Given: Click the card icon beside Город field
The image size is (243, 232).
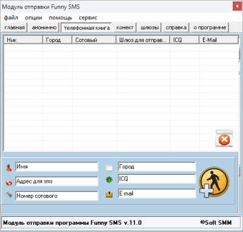Looking at the screenshot, I should (109, 168).
